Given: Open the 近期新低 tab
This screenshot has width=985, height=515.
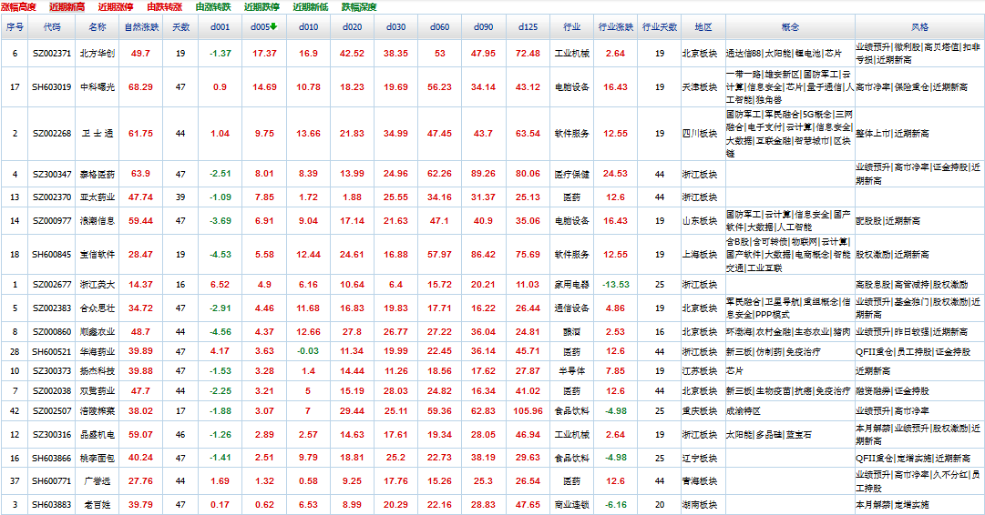Looking at the screenshot, I should [x=311, y=7].
